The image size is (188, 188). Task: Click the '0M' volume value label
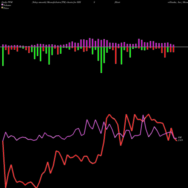(x=180, y=138)
